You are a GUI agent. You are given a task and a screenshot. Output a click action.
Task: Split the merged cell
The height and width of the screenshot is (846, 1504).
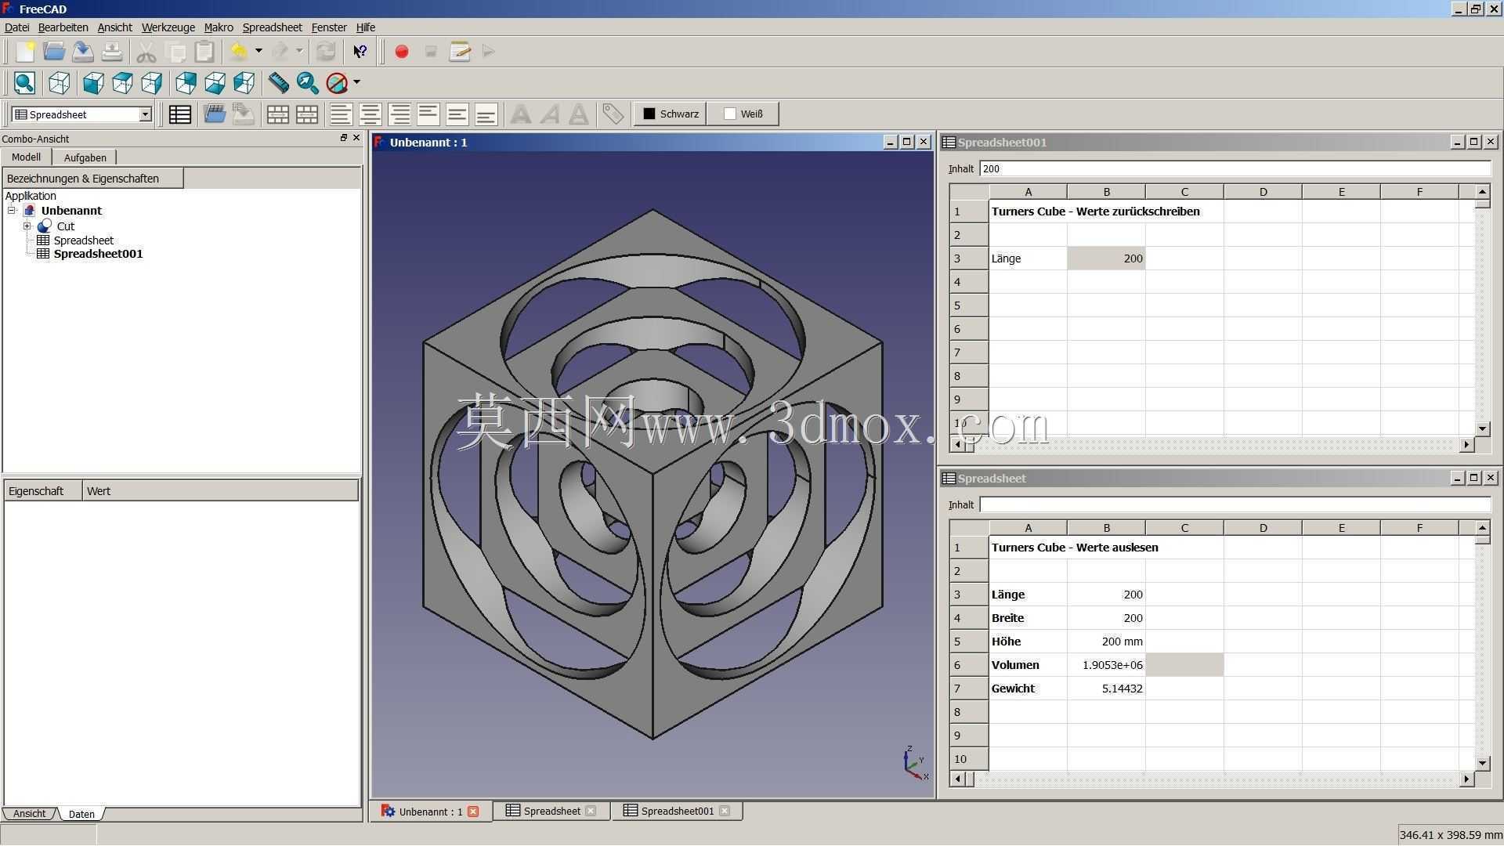tap(307, 114)
